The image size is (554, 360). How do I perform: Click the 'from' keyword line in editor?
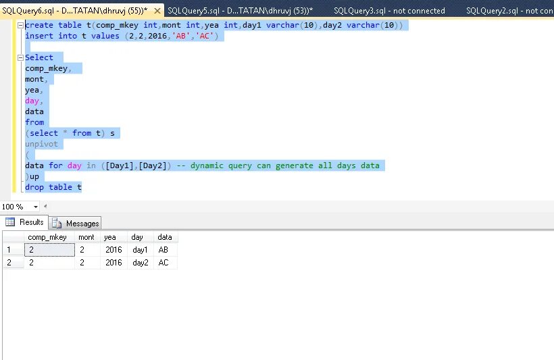[34, 123]
